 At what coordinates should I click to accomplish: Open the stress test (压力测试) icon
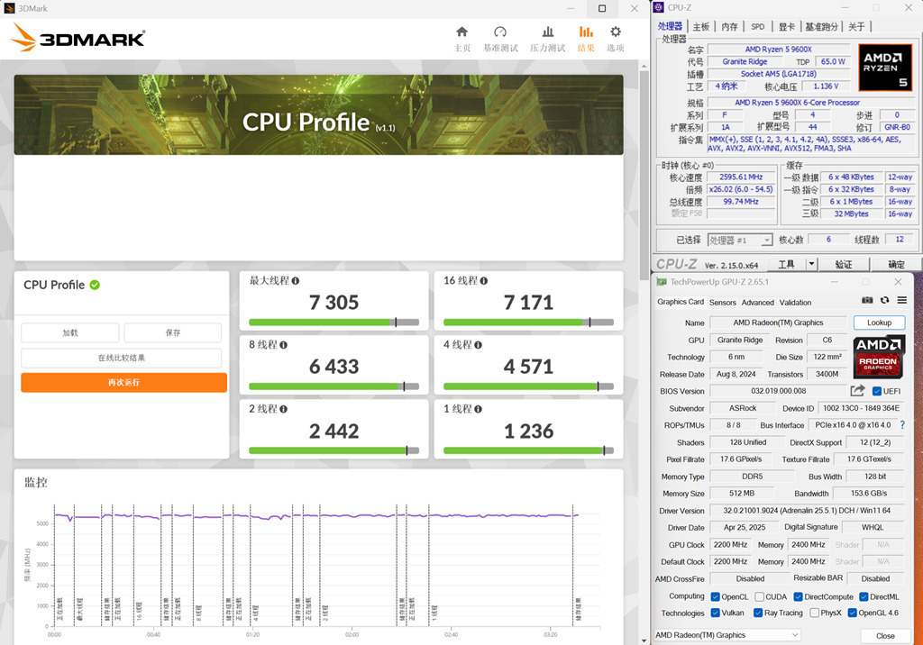coord(547,33)
